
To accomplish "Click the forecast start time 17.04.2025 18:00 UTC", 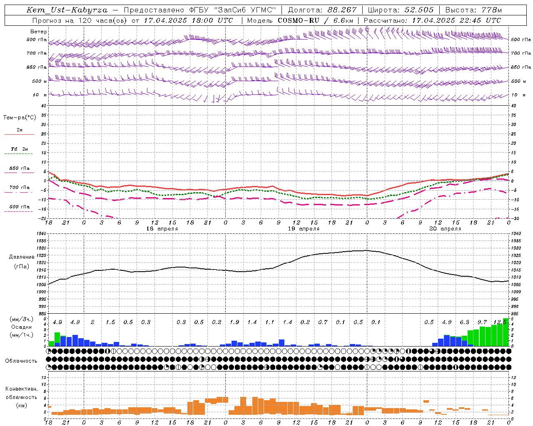I will pyautogui.click(x=189, y=20).
